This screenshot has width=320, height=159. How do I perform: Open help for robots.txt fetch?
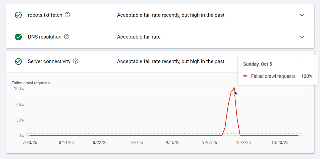[x=68, y=15]
